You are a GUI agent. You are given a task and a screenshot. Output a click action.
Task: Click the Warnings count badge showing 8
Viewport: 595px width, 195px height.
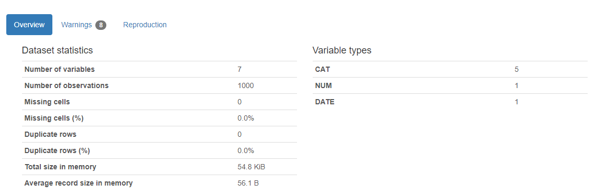(x=101, y=25)
